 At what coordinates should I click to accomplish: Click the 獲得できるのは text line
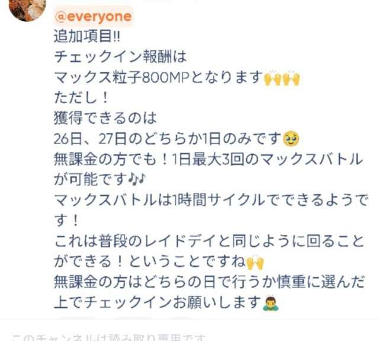pyautogui.click(x=105, y=119)
